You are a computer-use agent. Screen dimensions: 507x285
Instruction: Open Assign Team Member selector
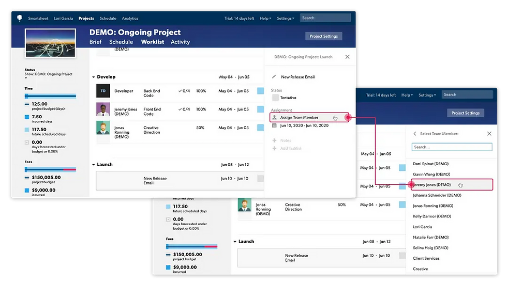(309, 118)
